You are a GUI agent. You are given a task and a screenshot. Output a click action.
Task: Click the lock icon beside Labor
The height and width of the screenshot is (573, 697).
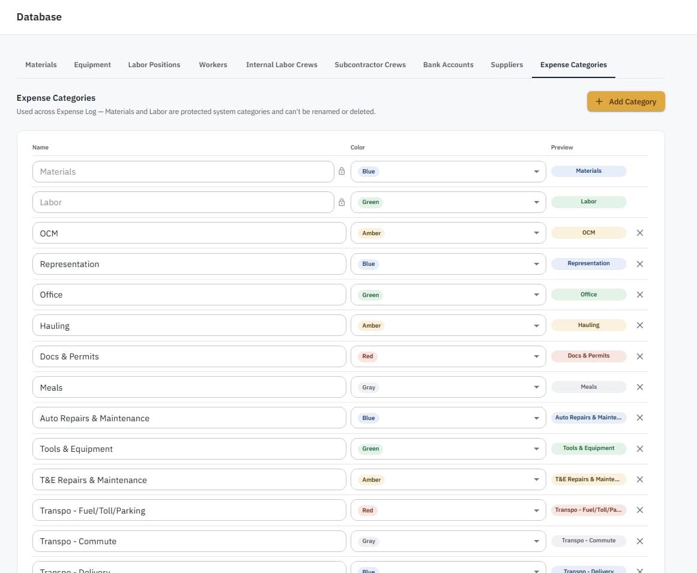[x=342, y=202]
